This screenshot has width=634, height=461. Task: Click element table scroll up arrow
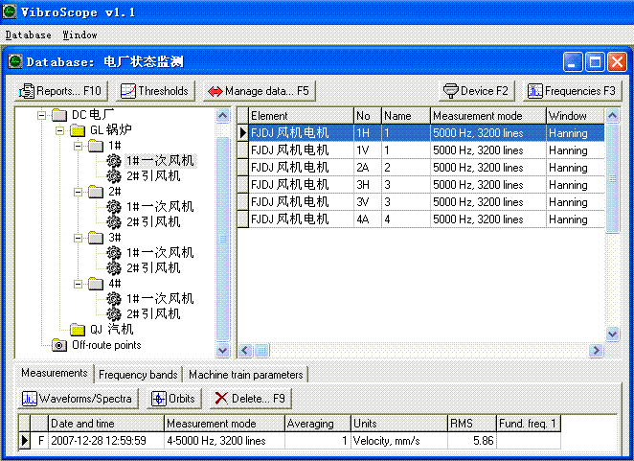coord(613,116)
